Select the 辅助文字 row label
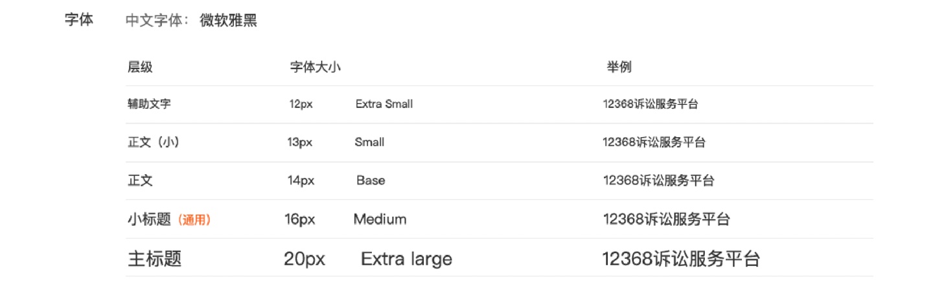The width and height of the screenshot is (933, 286). tap(150, 104)
